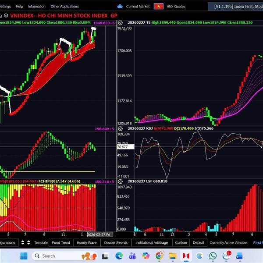Select the Fund Trend template
The image size is (263, 263).
(60, 242)
